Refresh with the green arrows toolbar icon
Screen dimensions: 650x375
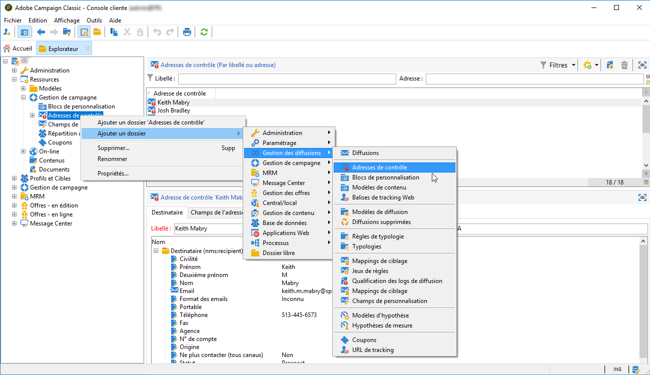(x=204, y=32)
